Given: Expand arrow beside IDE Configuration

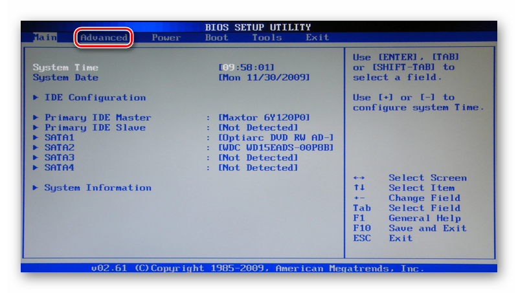Looking at the screenshot, I should point(36,97).
